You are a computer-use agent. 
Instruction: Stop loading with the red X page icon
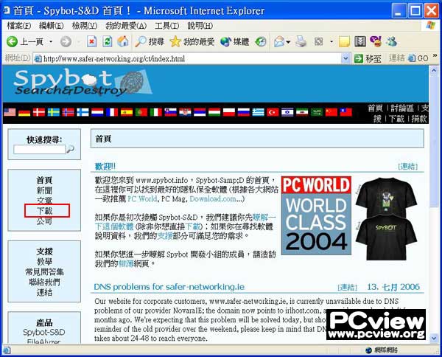(x=91, y=42)
